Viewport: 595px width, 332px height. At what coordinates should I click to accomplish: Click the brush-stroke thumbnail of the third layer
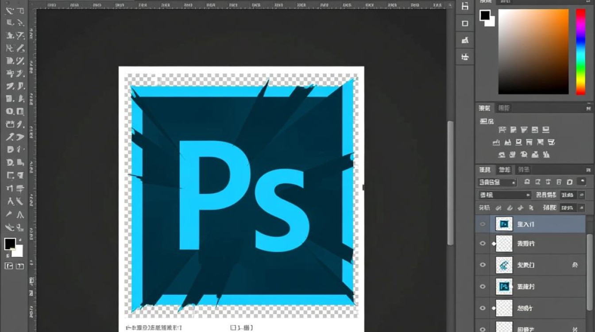coord(504,265)
